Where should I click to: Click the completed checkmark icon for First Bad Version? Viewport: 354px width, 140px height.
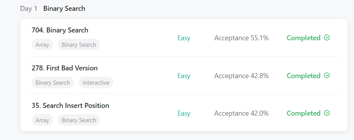tap(327, 75)
